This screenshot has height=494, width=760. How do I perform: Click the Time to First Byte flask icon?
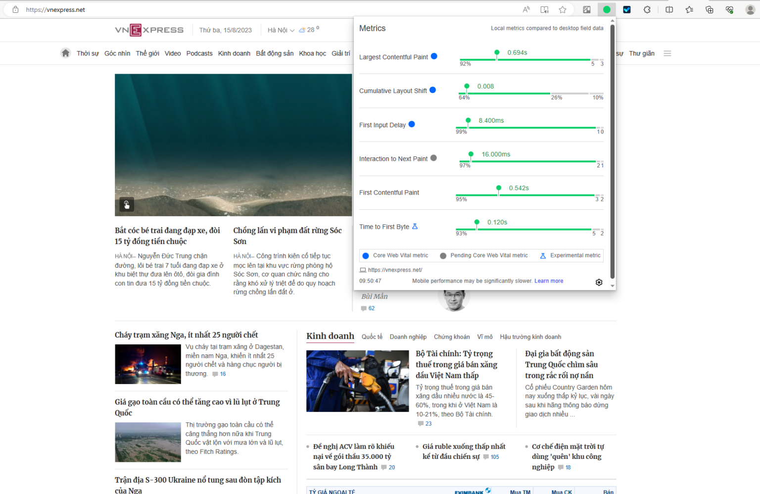(x=415, y=226)
